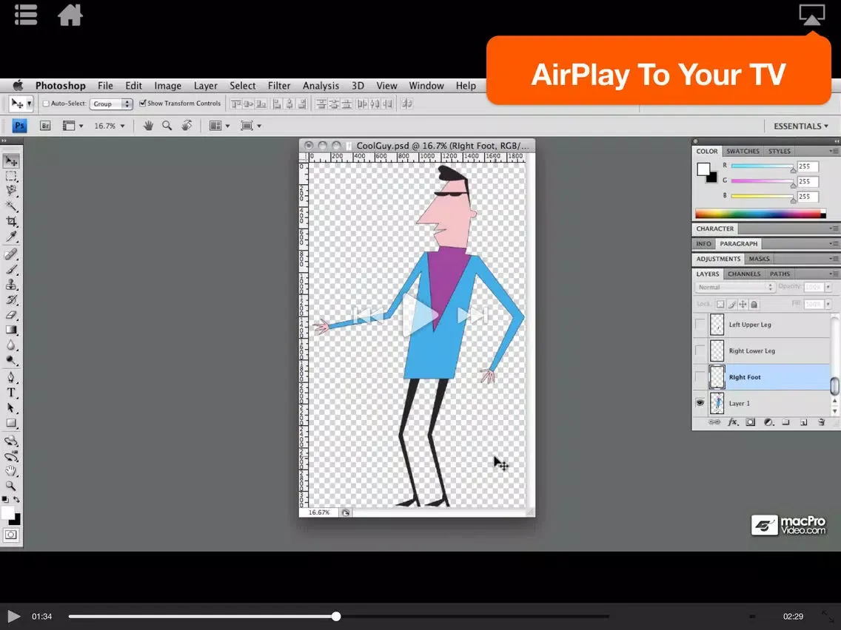Open the Auto-Select Group dropdown
This screenshot has height=630, width=841.
click(111, 104)
